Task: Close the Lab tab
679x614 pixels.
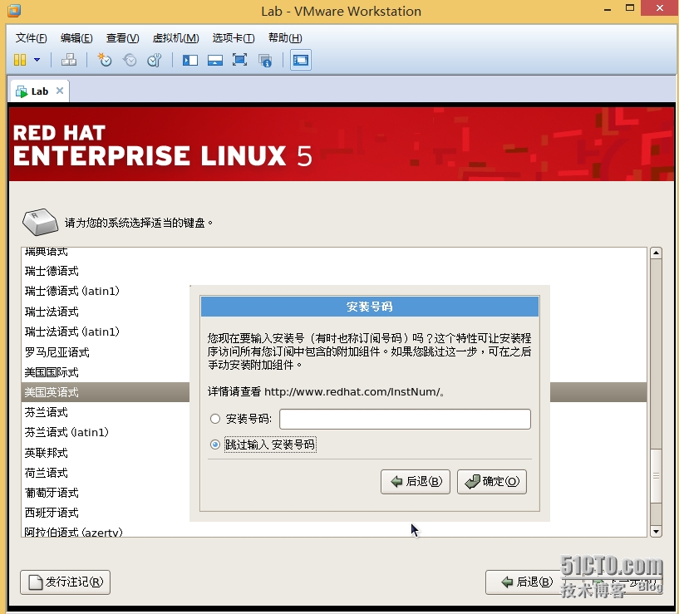Action: [x=60, y=91]
